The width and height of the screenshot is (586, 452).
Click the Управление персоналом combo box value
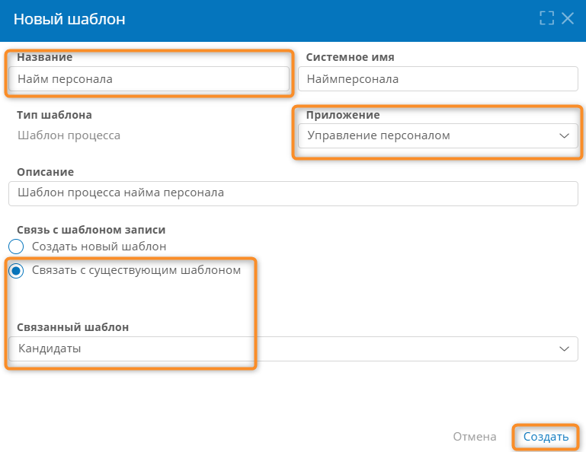[x=438, y=136]
